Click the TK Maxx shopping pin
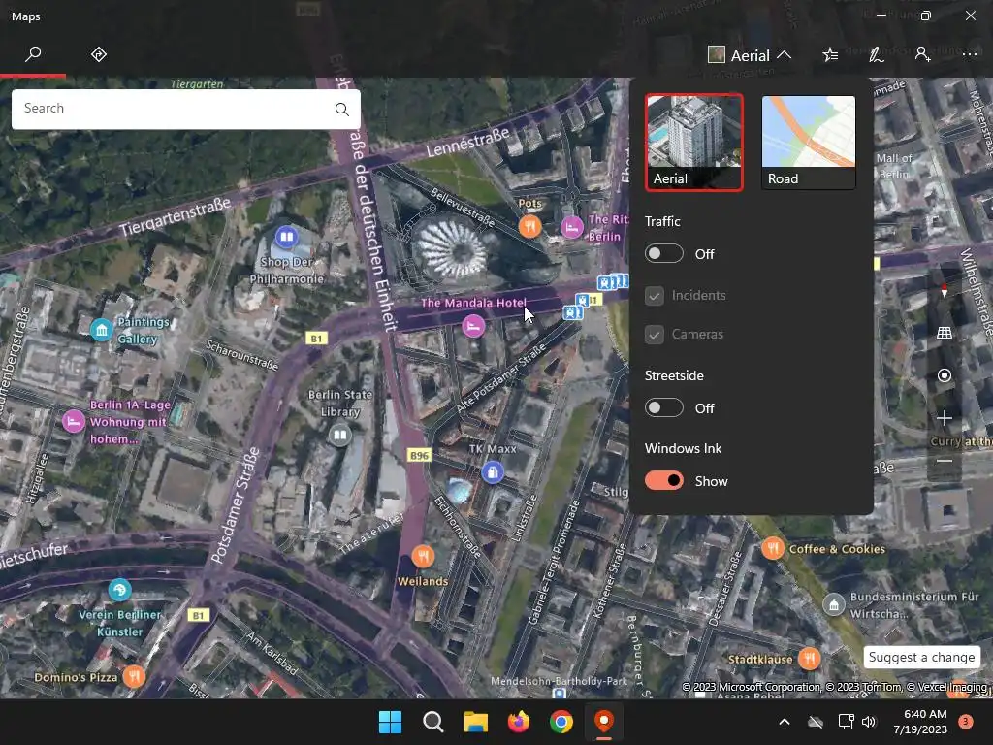This screenshot has width=993, height=745. point(493,472)
